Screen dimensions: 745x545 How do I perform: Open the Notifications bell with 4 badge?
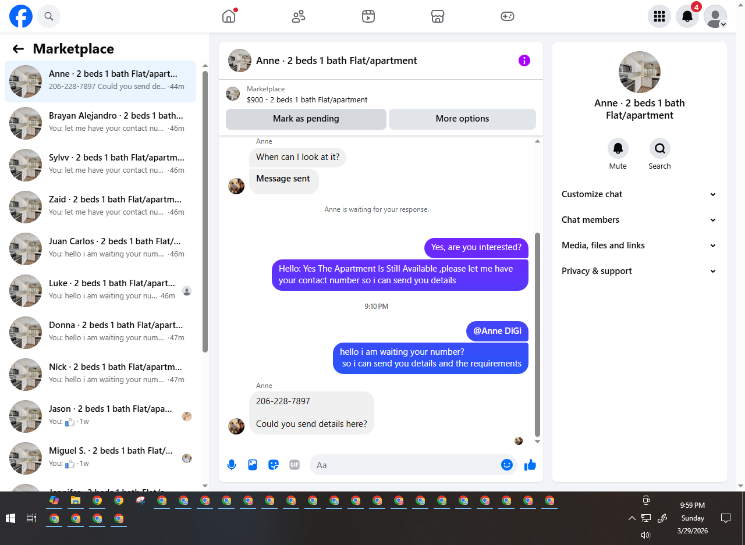687,16
